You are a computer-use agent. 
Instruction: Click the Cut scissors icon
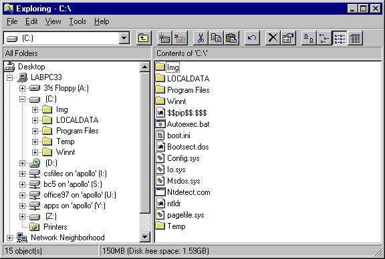point(201,38)
